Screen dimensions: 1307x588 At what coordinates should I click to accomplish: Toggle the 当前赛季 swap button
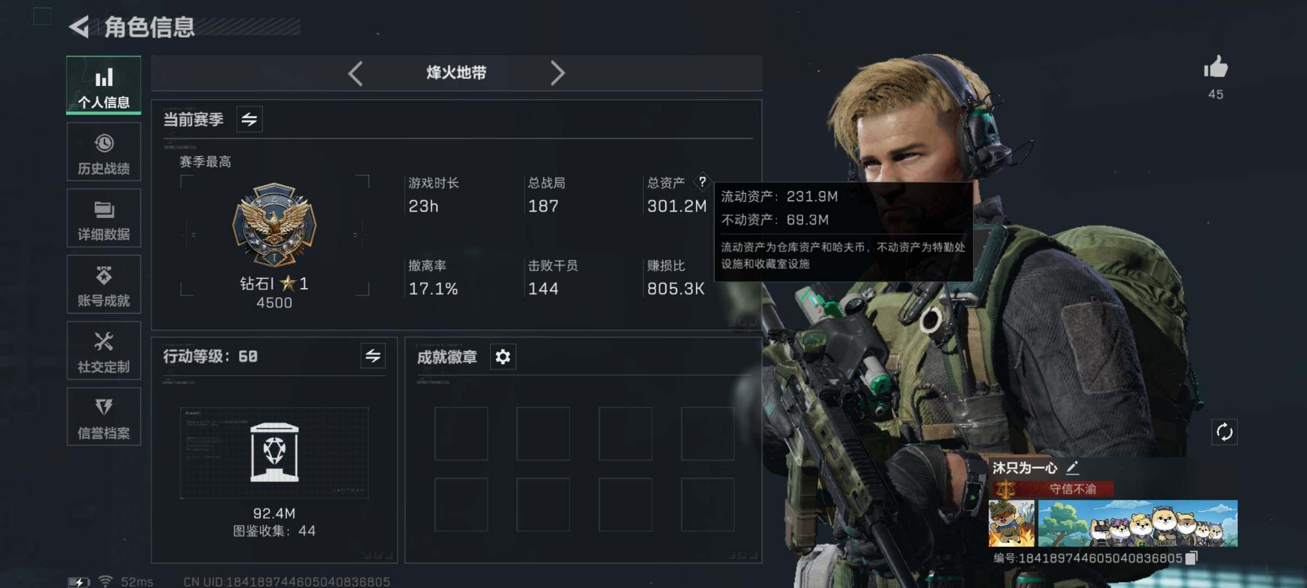coord(249,119)
